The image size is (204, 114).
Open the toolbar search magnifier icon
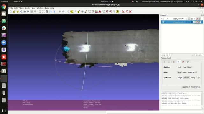[202, 12]
